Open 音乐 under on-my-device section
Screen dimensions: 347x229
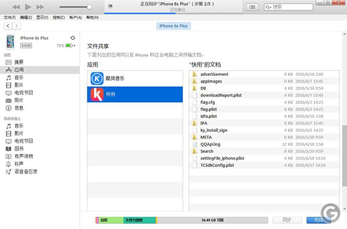pyautogui.click(x=40, y=126)
